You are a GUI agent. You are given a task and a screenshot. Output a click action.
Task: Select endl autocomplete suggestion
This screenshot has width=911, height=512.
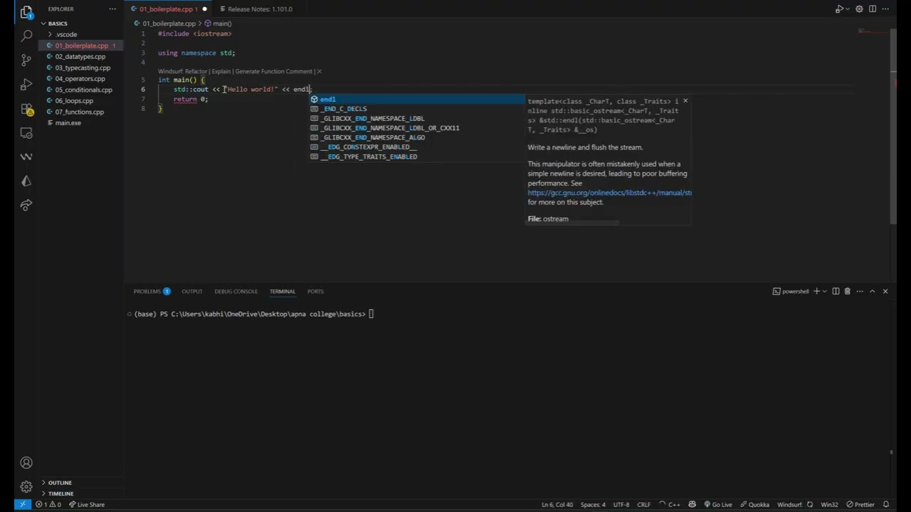click(x=417, y=100)
